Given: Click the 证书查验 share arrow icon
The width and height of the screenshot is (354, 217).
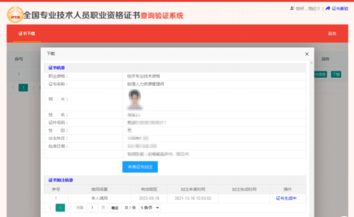Looking at the screenshot, I should (x=328, y=9).
